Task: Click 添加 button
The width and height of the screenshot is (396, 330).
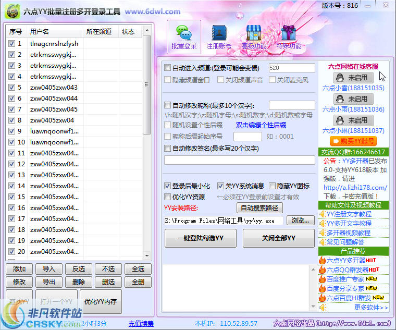Action: 19,269
